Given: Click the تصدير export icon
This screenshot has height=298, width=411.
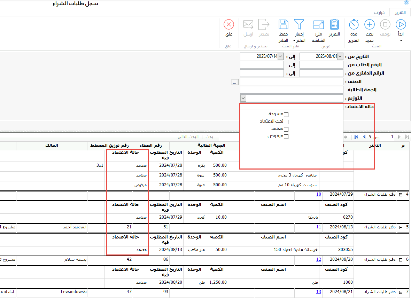Looking at the screenshot, I should coord(264,24).
